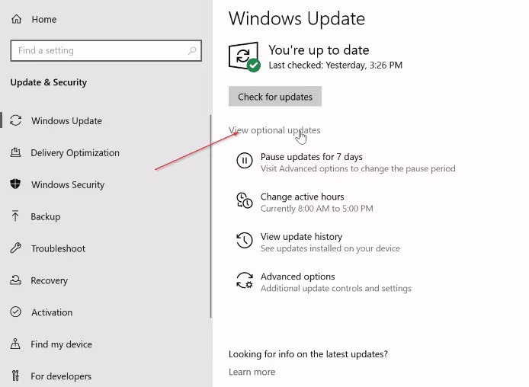Click 'Currently 8:00 AM to 5:00 PM' text
The image size is (529, 387).
[317, 209]
